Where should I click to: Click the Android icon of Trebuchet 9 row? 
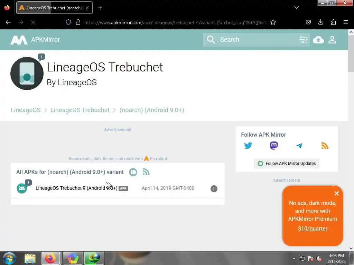click(22, 188)
